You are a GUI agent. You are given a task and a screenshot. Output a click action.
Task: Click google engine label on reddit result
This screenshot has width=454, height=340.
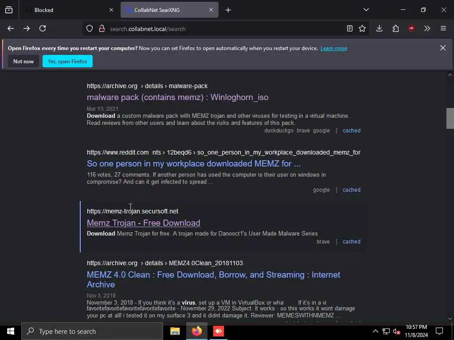click(x=321, y=190)
